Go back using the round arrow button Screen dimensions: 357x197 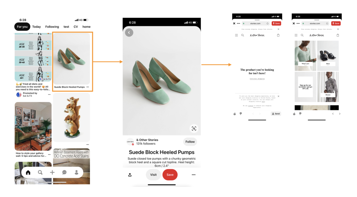click(x=129, y=32)
